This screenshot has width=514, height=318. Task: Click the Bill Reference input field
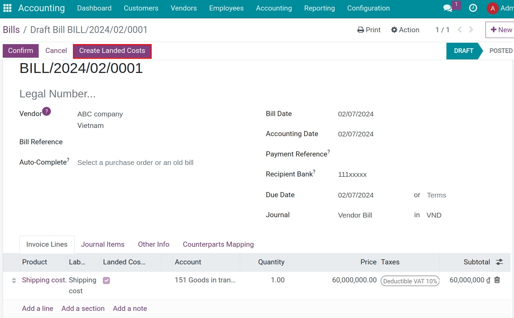coord(136,142)
